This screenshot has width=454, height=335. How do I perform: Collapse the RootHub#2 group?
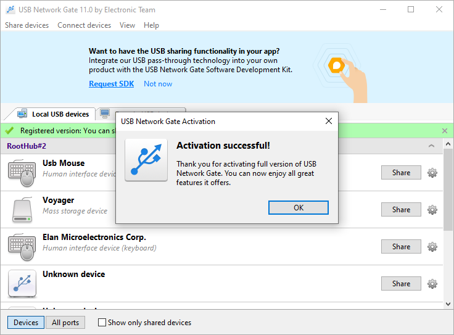[431, 146]
